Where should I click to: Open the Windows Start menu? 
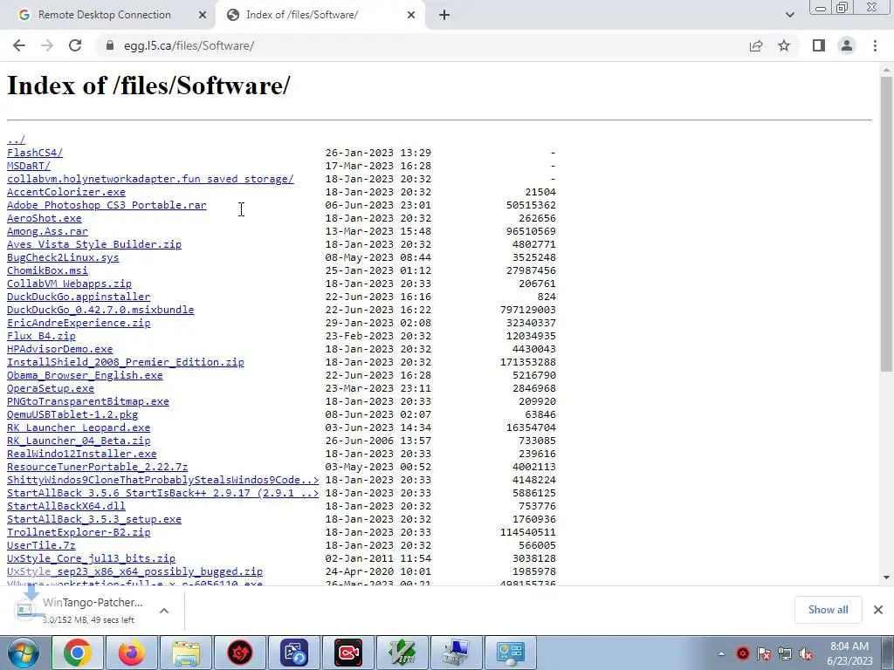click(24, 653)
